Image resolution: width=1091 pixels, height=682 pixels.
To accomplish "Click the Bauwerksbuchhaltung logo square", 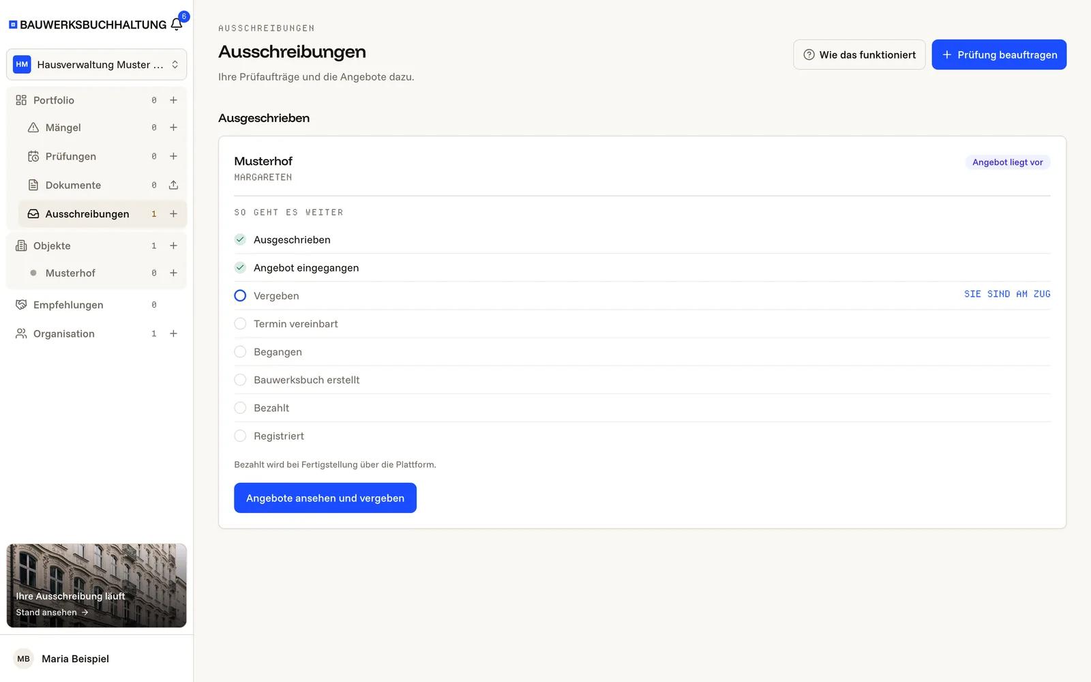I will [13, 25].
